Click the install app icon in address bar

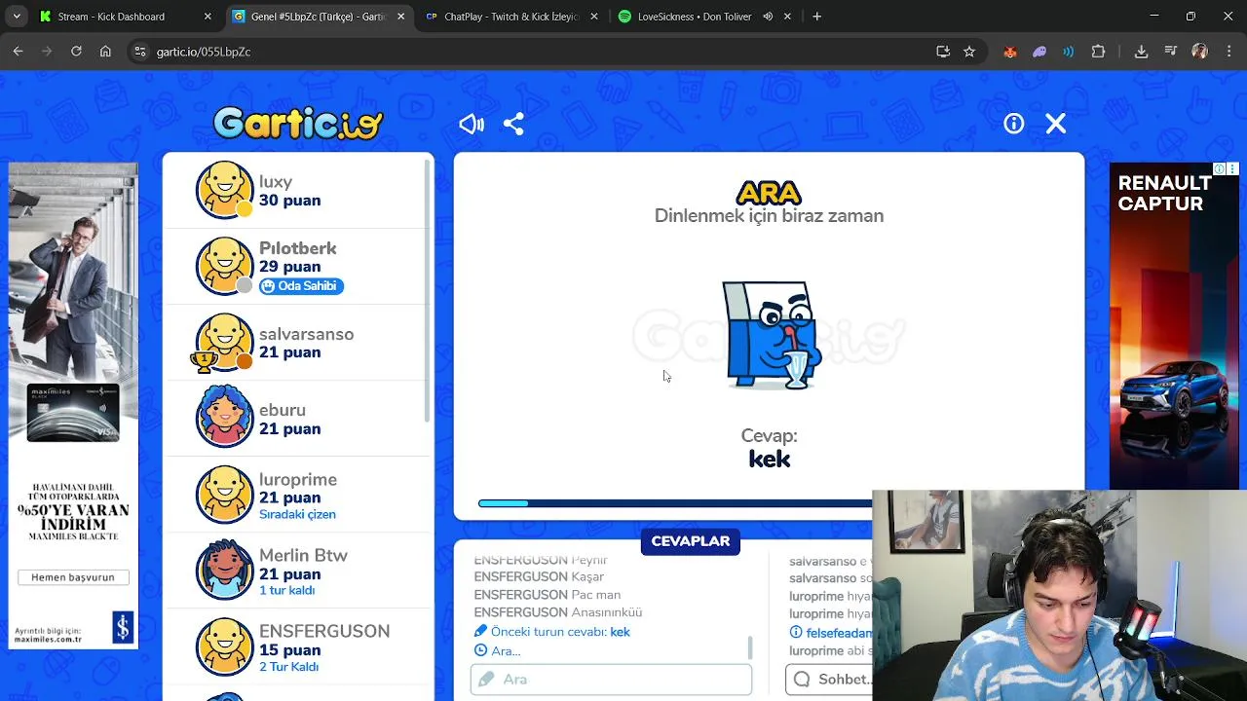942,52
